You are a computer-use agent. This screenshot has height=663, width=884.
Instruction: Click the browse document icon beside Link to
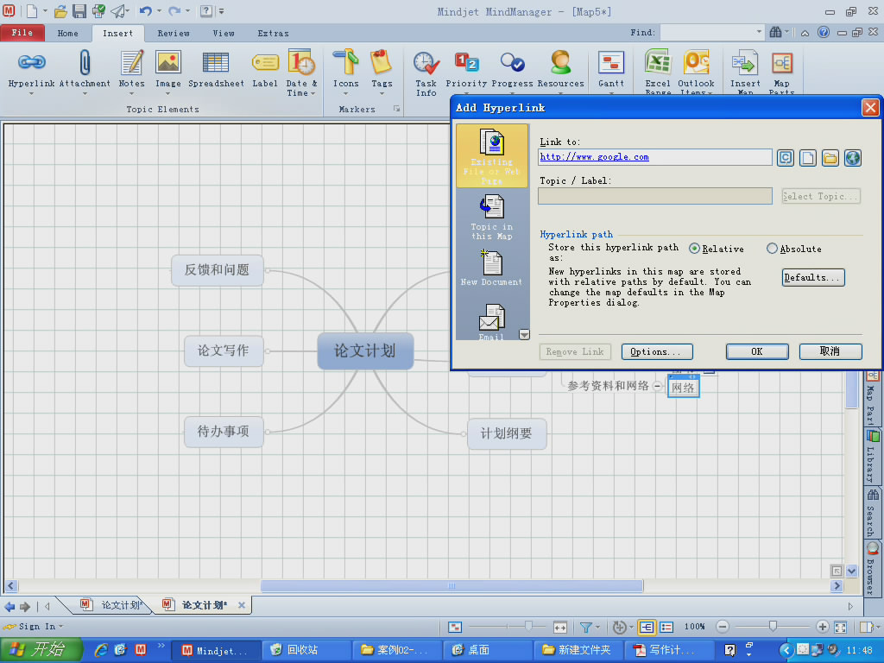pyautogui.click(x=808, y=158)
